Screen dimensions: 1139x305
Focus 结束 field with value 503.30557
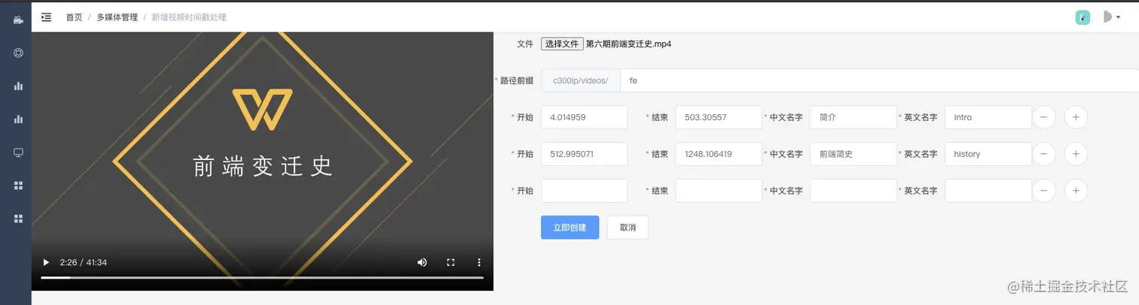click(x=719, y=117)
